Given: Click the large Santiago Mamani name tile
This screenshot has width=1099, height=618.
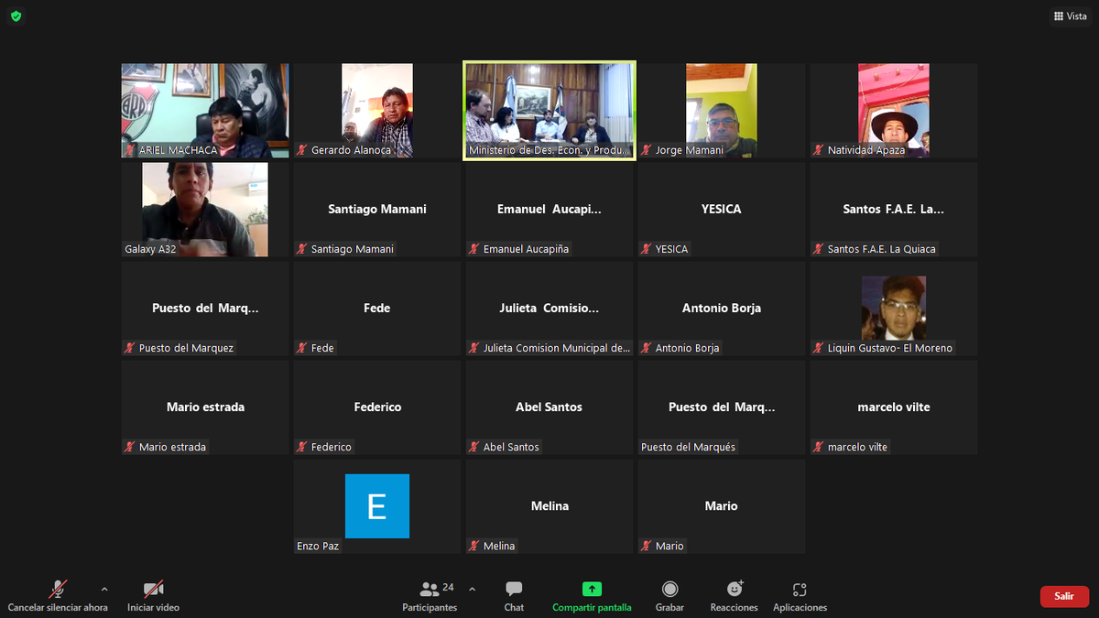Looking at the screenshot, I should click(377, 210).
